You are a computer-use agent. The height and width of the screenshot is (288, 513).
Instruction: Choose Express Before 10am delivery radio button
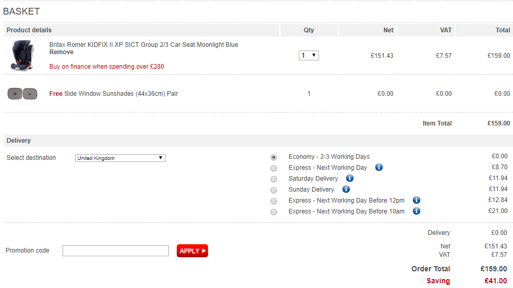click(x=274, y=212)
